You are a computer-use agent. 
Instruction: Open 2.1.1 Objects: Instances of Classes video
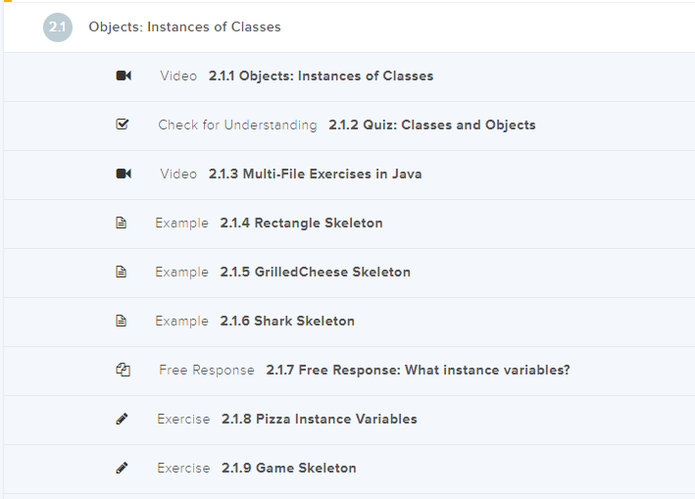(321, 76)
